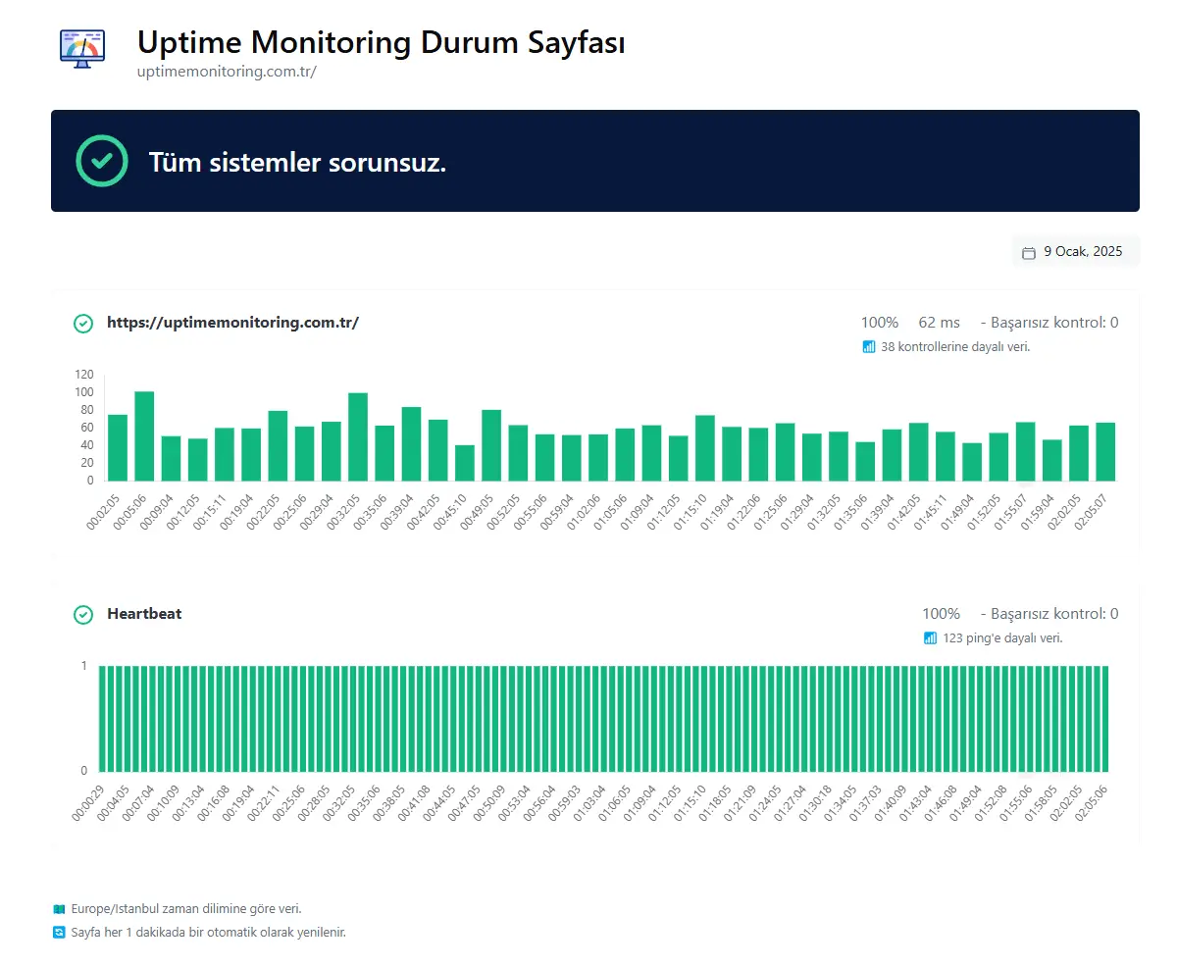Click the check icon next to Heartbeat

[x=83, y=615]
